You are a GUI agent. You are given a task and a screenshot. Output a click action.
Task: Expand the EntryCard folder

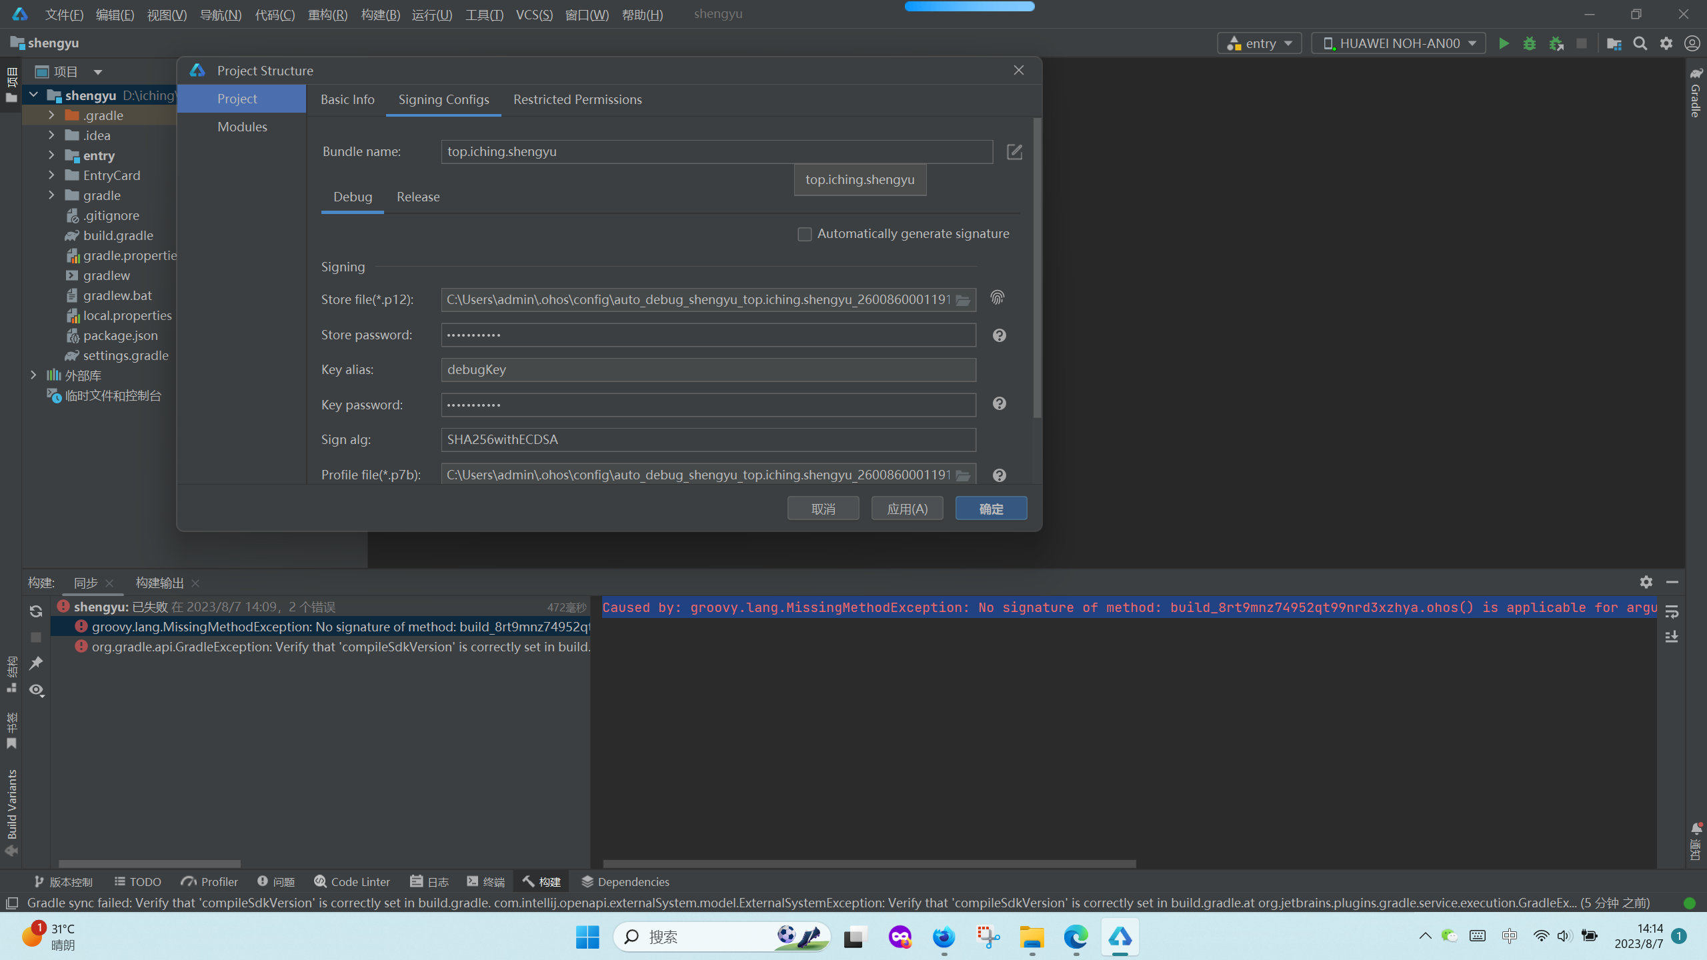tap(51, 175)
